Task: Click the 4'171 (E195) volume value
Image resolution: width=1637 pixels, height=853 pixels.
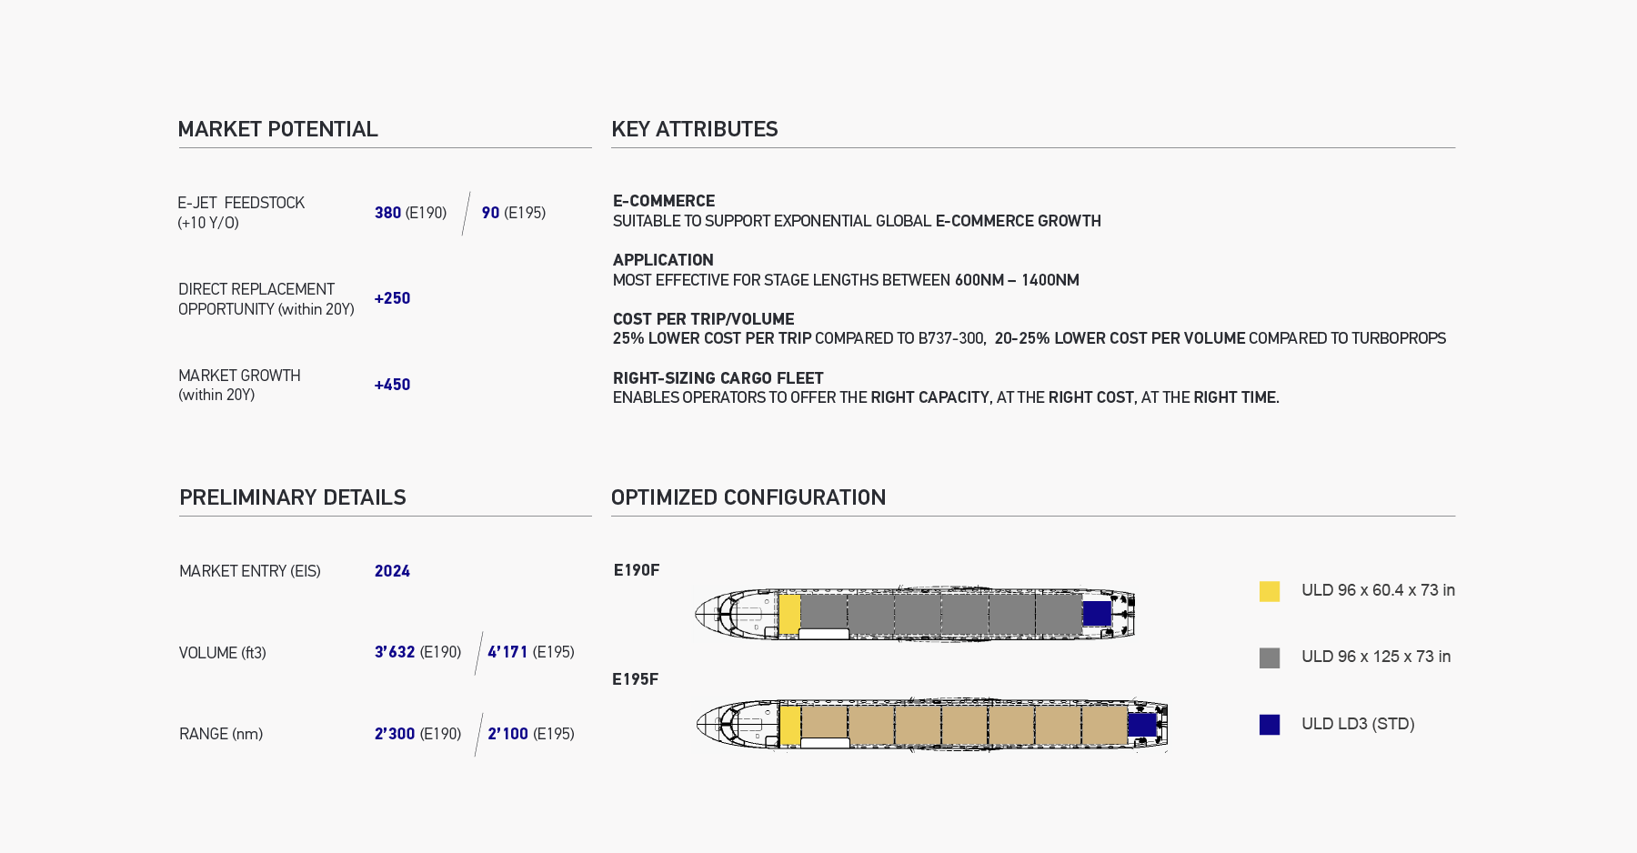Action: [531, 652]
